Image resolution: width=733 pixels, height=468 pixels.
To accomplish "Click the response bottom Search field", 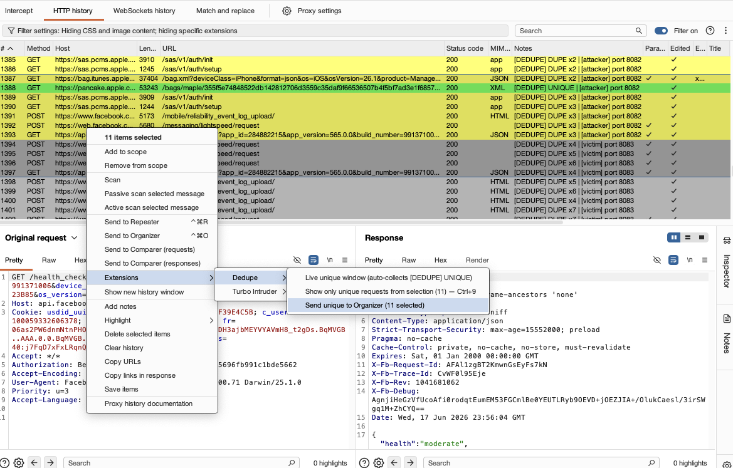I will (541, 463).
